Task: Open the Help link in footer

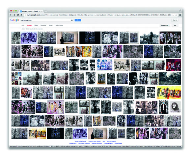Action: [x=104, y=142]
